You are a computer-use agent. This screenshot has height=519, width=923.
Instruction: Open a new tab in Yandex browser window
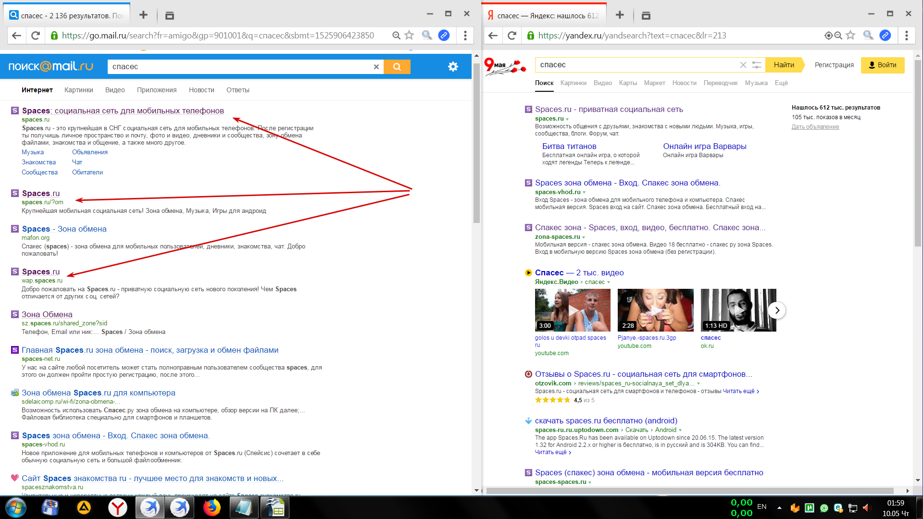620,15
